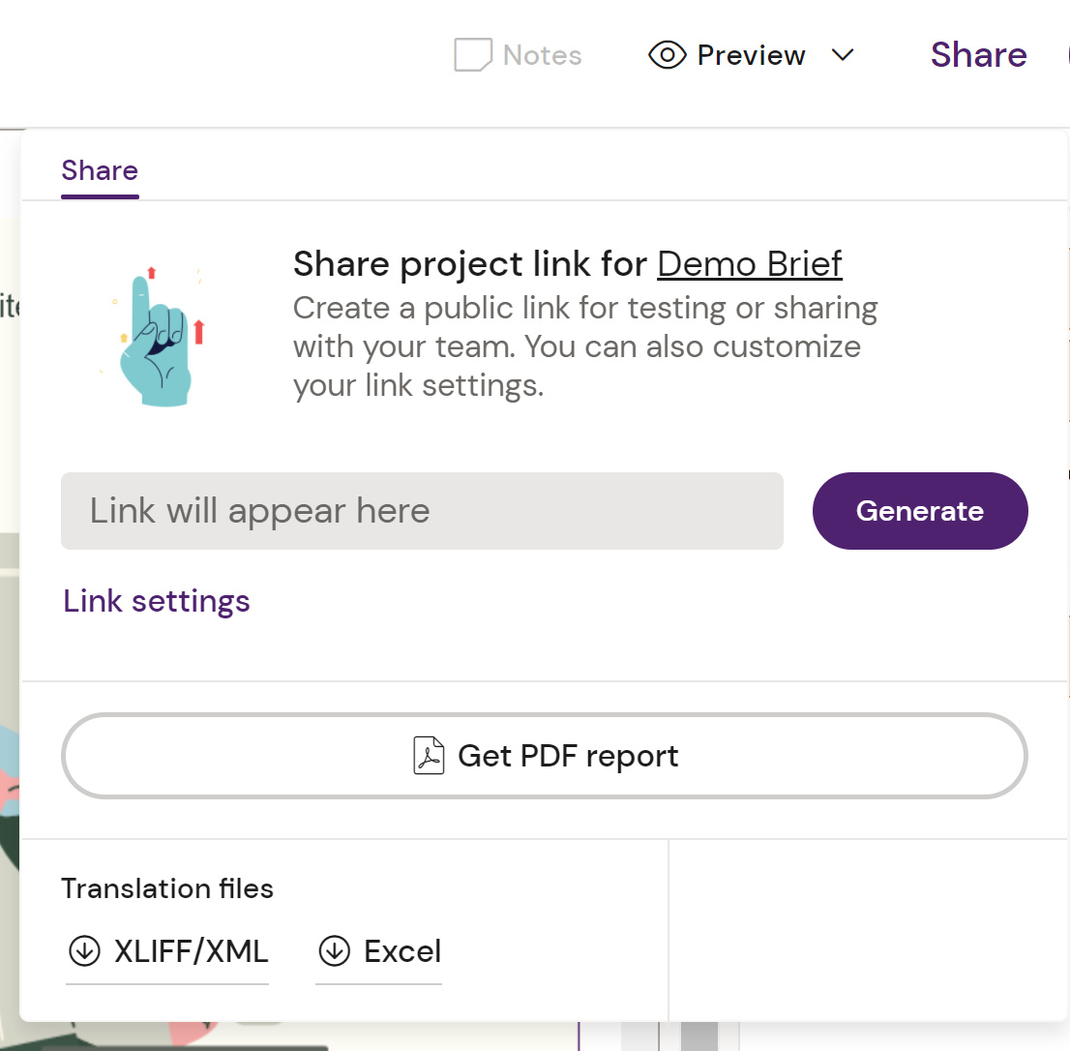The width and height of the screenshot is (1070, 1051).
Task: Click the 'Link will appear here' field
Action: (x=422, y=511)
